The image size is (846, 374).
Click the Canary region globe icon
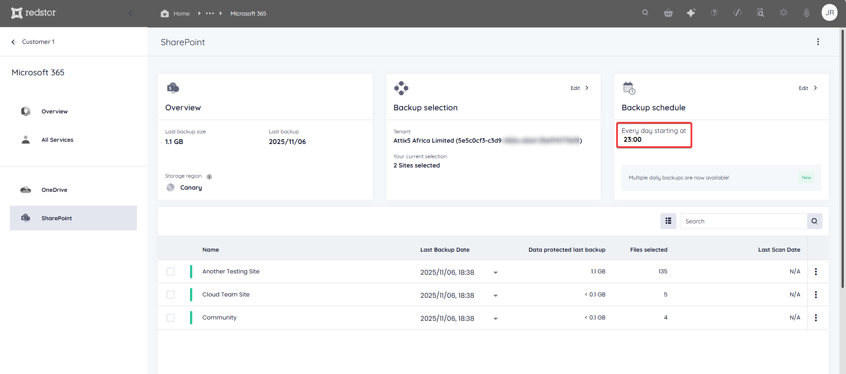[x=171, y=187]
